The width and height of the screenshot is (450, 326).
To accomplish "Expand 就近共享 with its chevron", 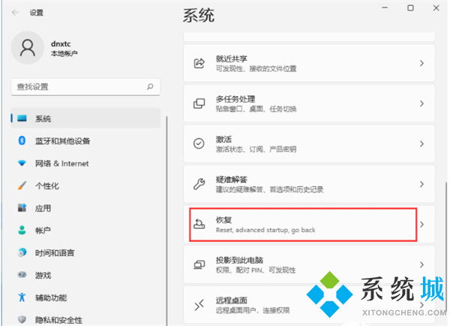I will click(x=421, y=63).
